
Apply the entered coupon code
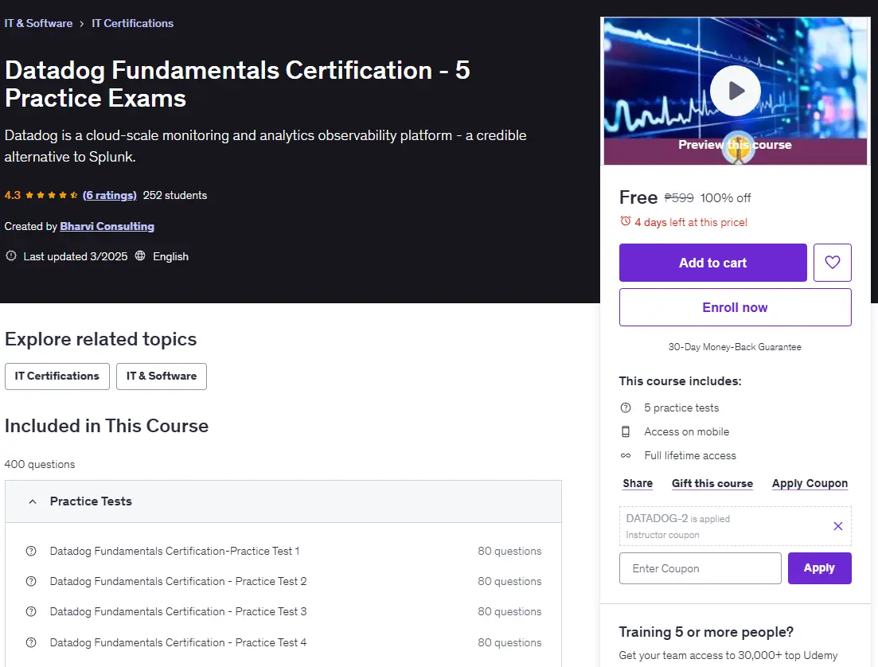tap(819, 568)
